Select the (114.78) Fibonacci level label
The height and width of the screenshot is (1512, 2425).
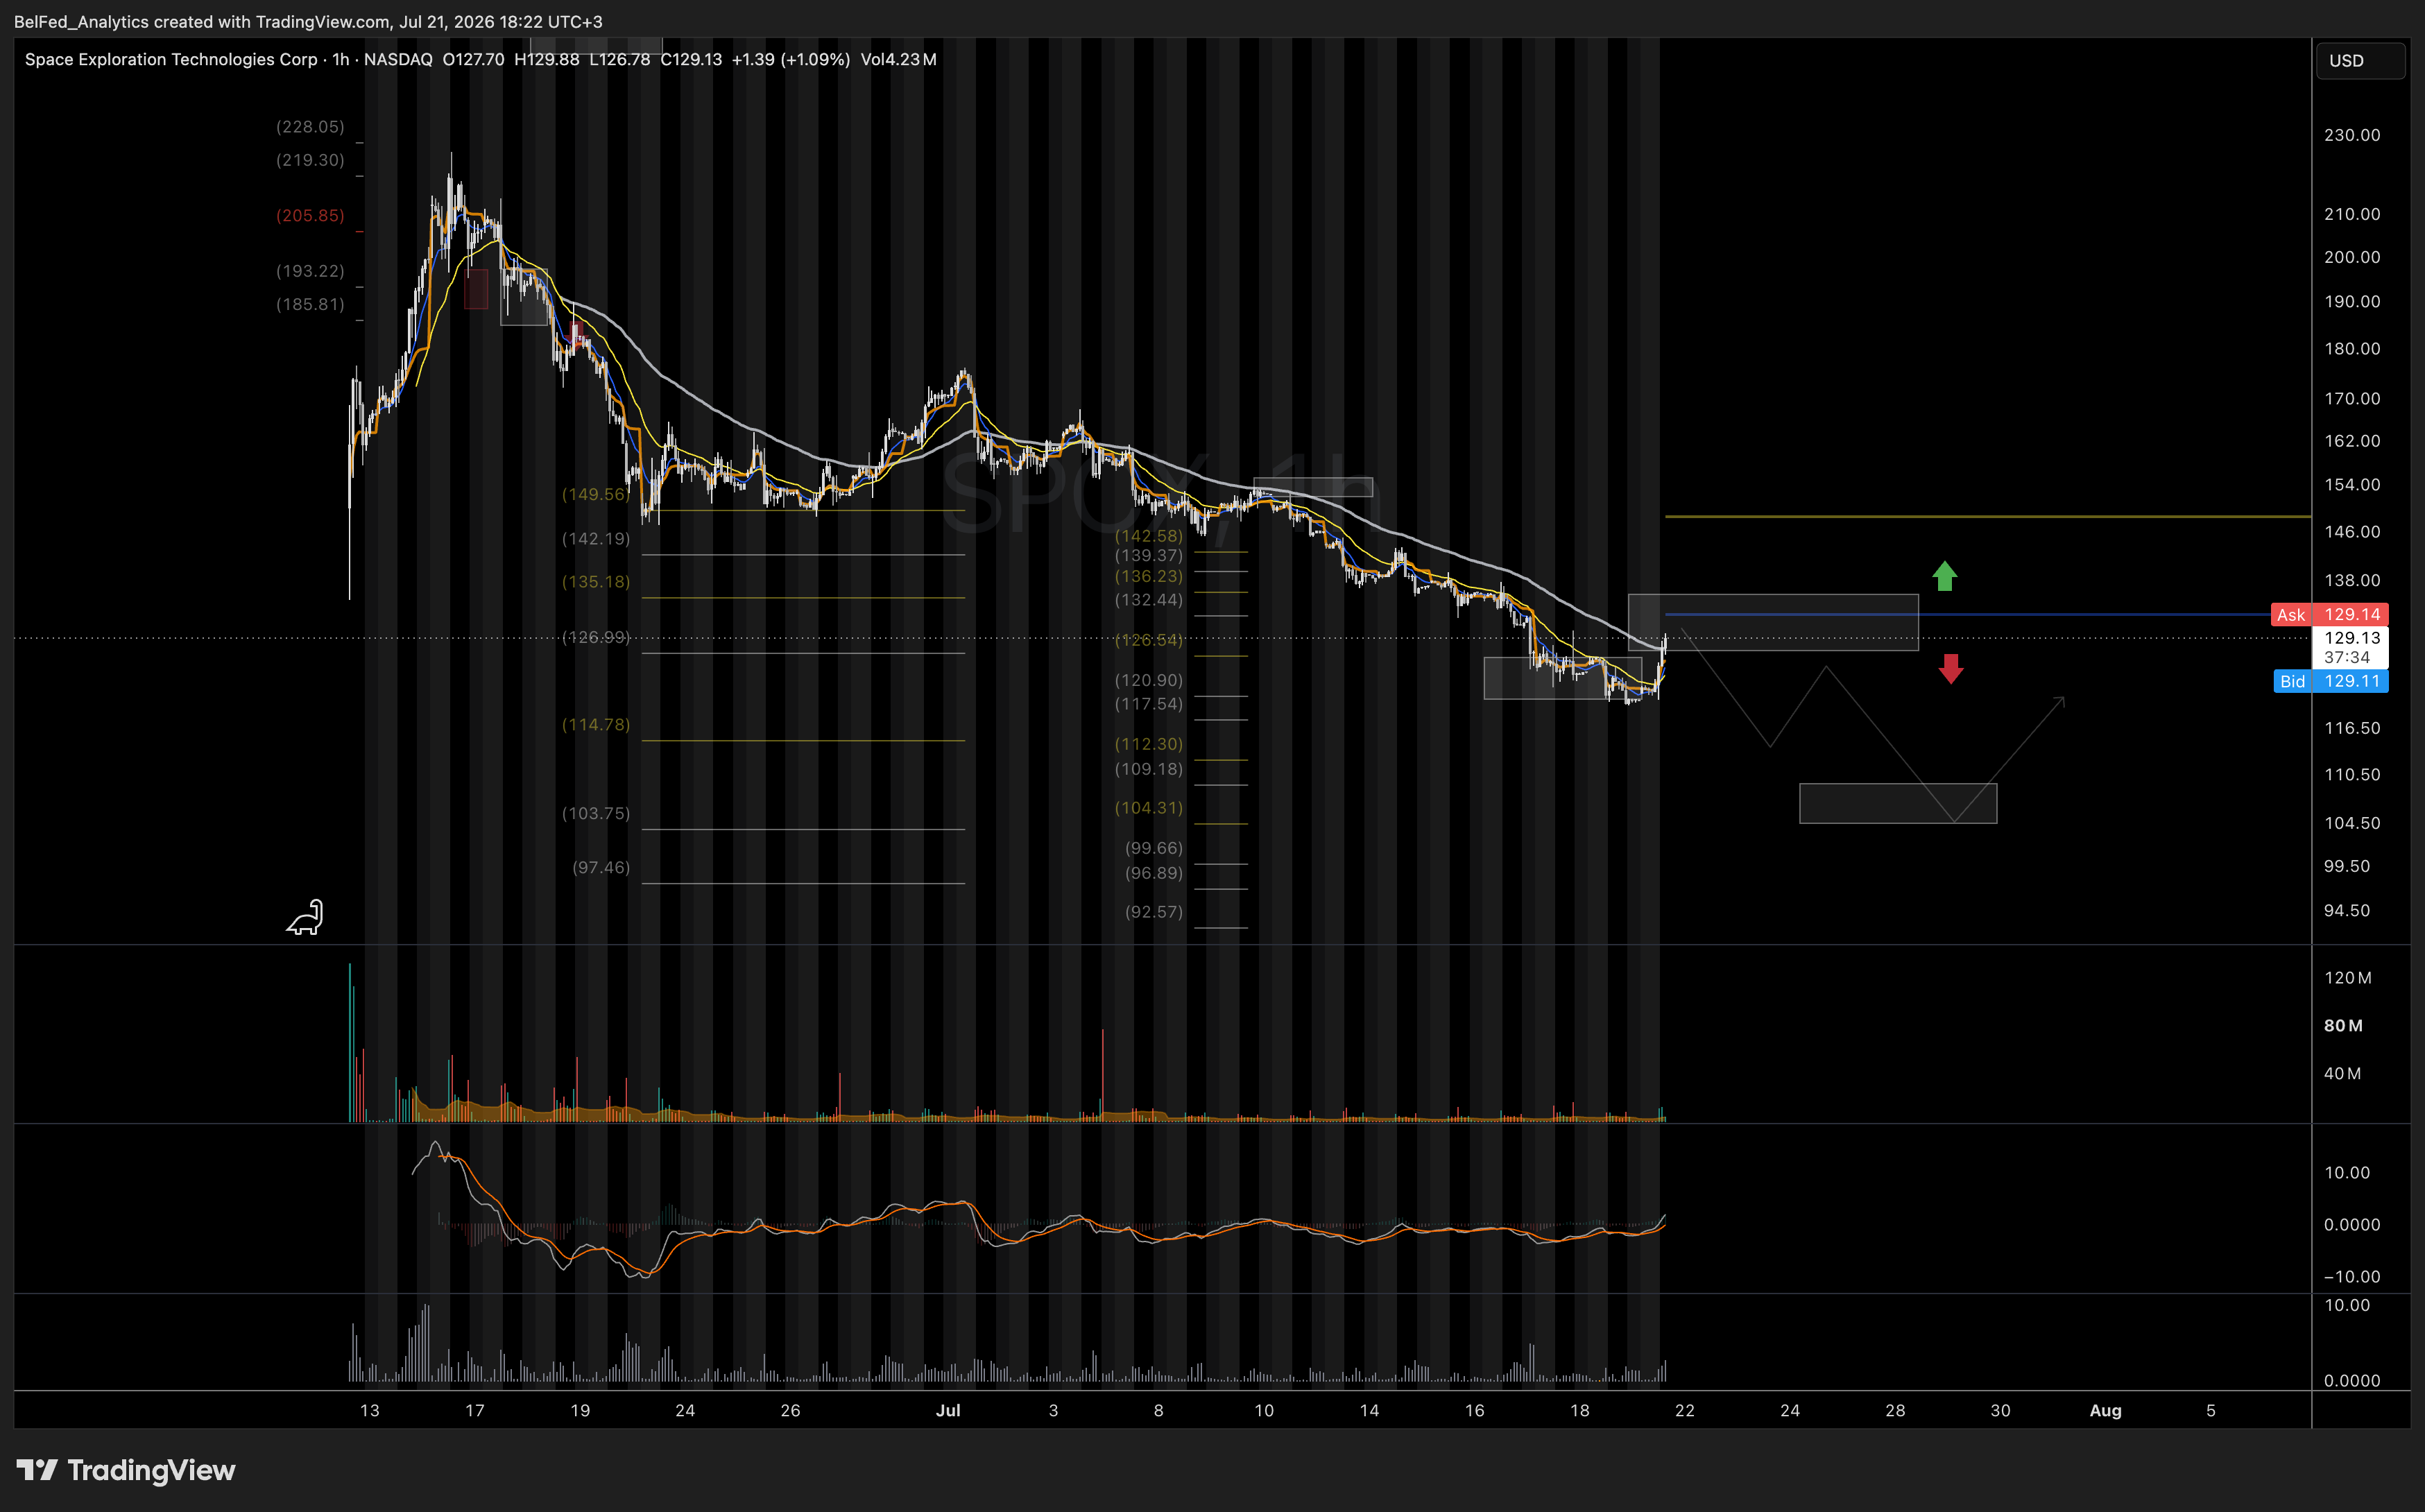(x=596, y=725)
